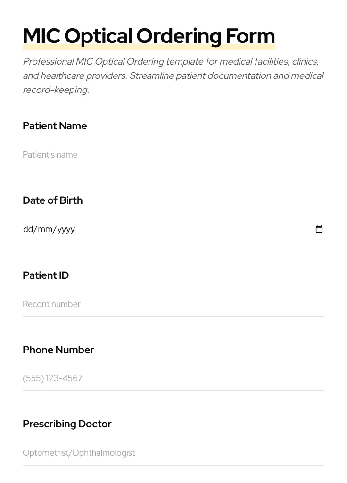Image resolution: width=347 pixels, height=483 pixels.
Task: Select the day (dd) segment of the date
Action: tap(28, 229)
